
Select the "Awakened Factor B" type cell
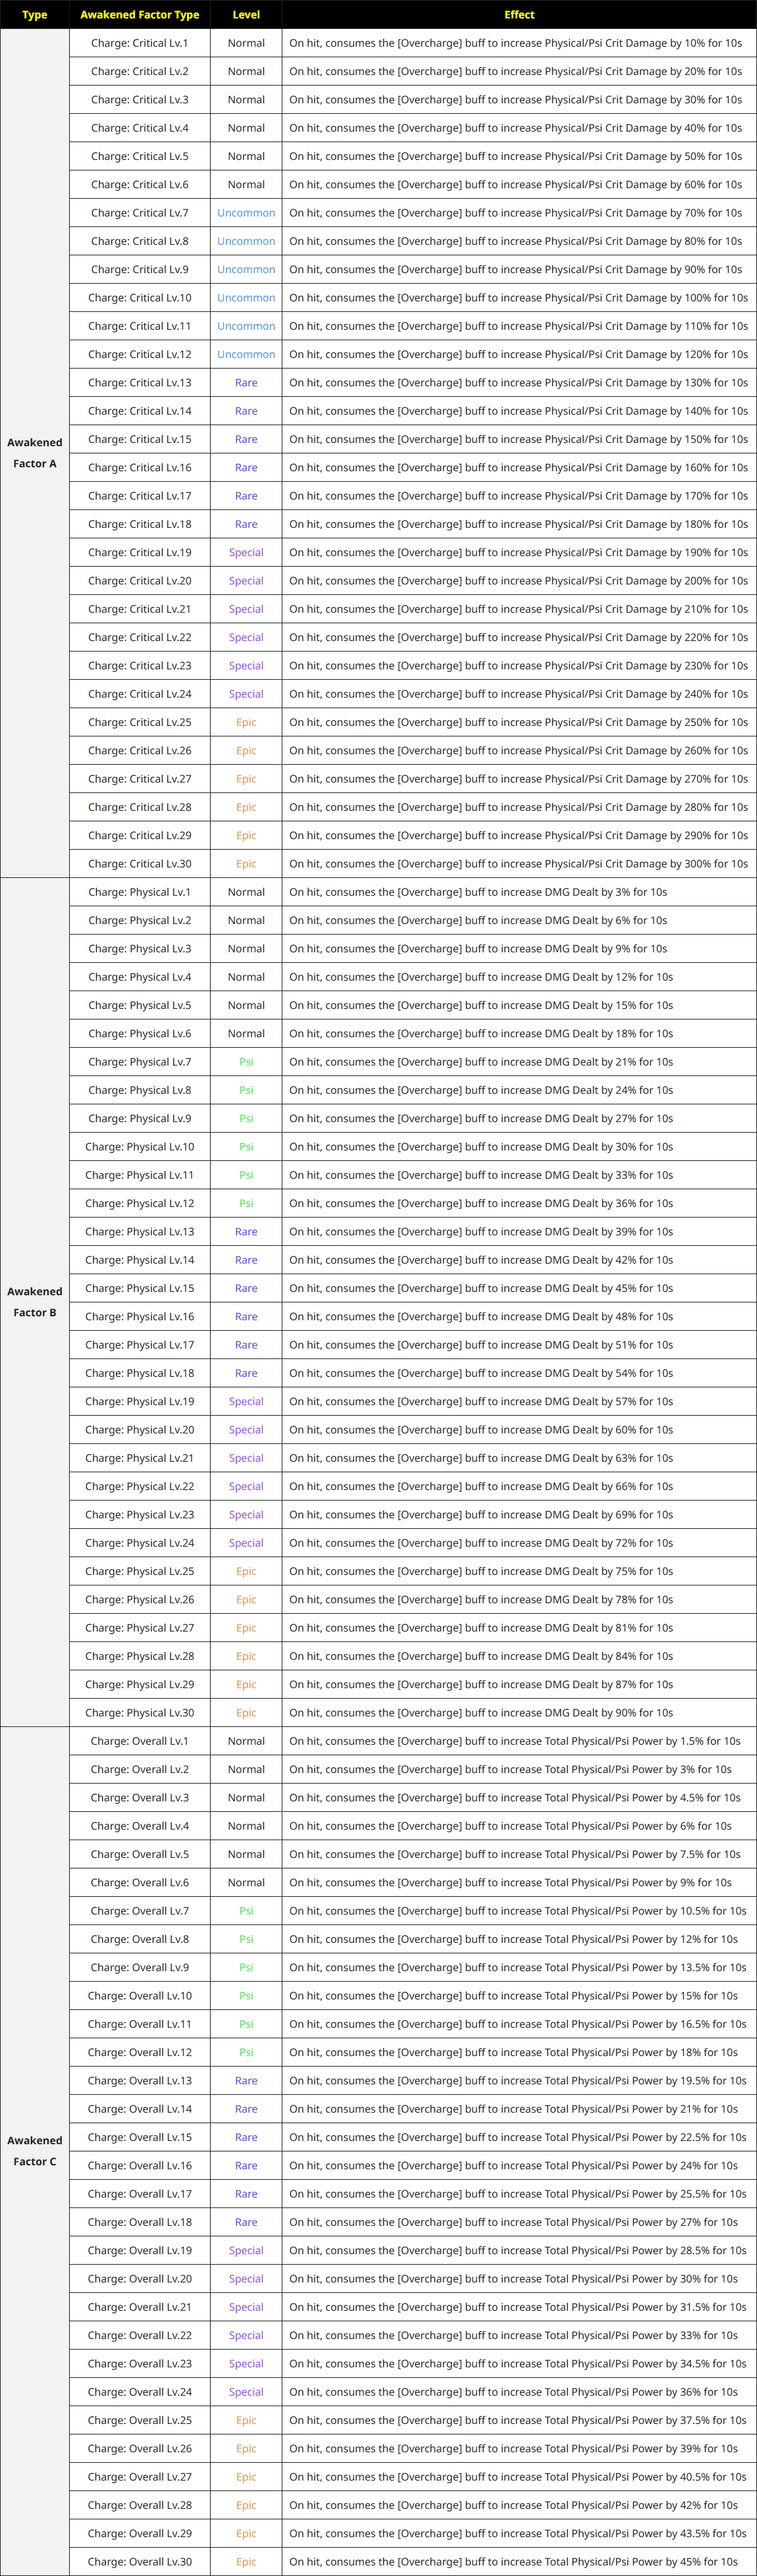click(35, 1302)
